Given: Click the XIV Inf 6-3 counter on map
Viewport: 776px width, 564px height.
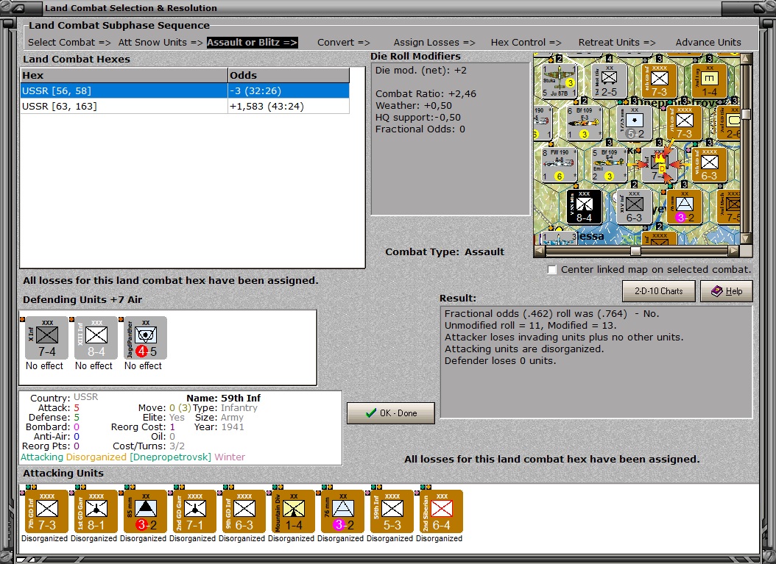Looking at the screenshot, I should pos(634,207).
